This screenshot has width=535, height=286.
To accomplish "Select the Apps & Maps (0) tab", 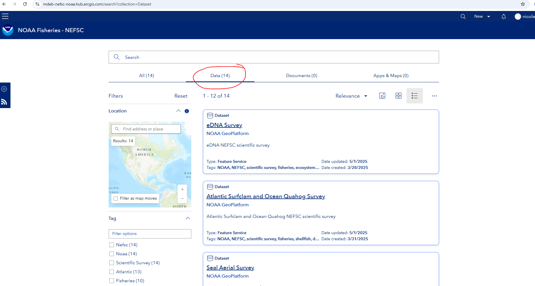I will click(x=391, y=76).
